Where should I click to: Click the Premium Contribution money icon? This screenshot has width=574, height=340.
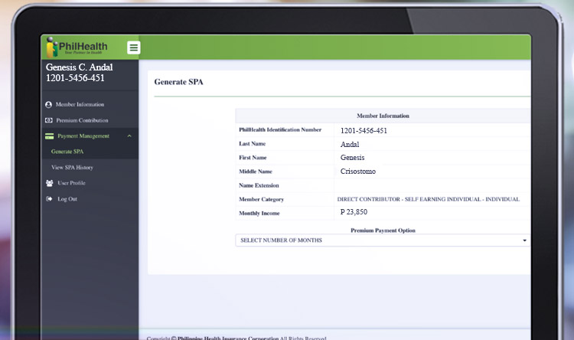coord(49,120)
